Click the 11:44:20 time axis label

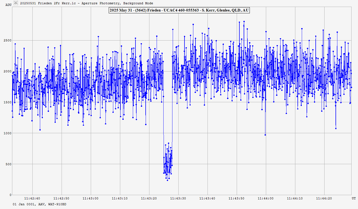tap(324, 199)
